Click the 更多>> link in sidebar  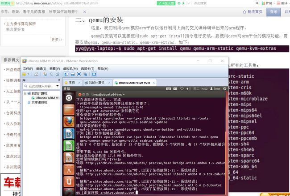point(57,40)
